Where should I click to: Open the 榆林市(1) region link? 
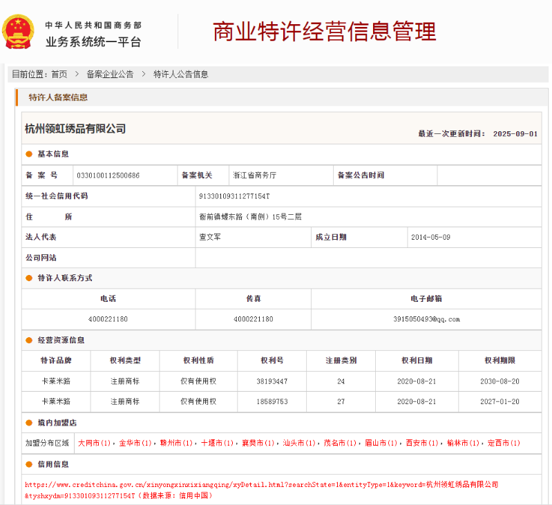(463, 443)
